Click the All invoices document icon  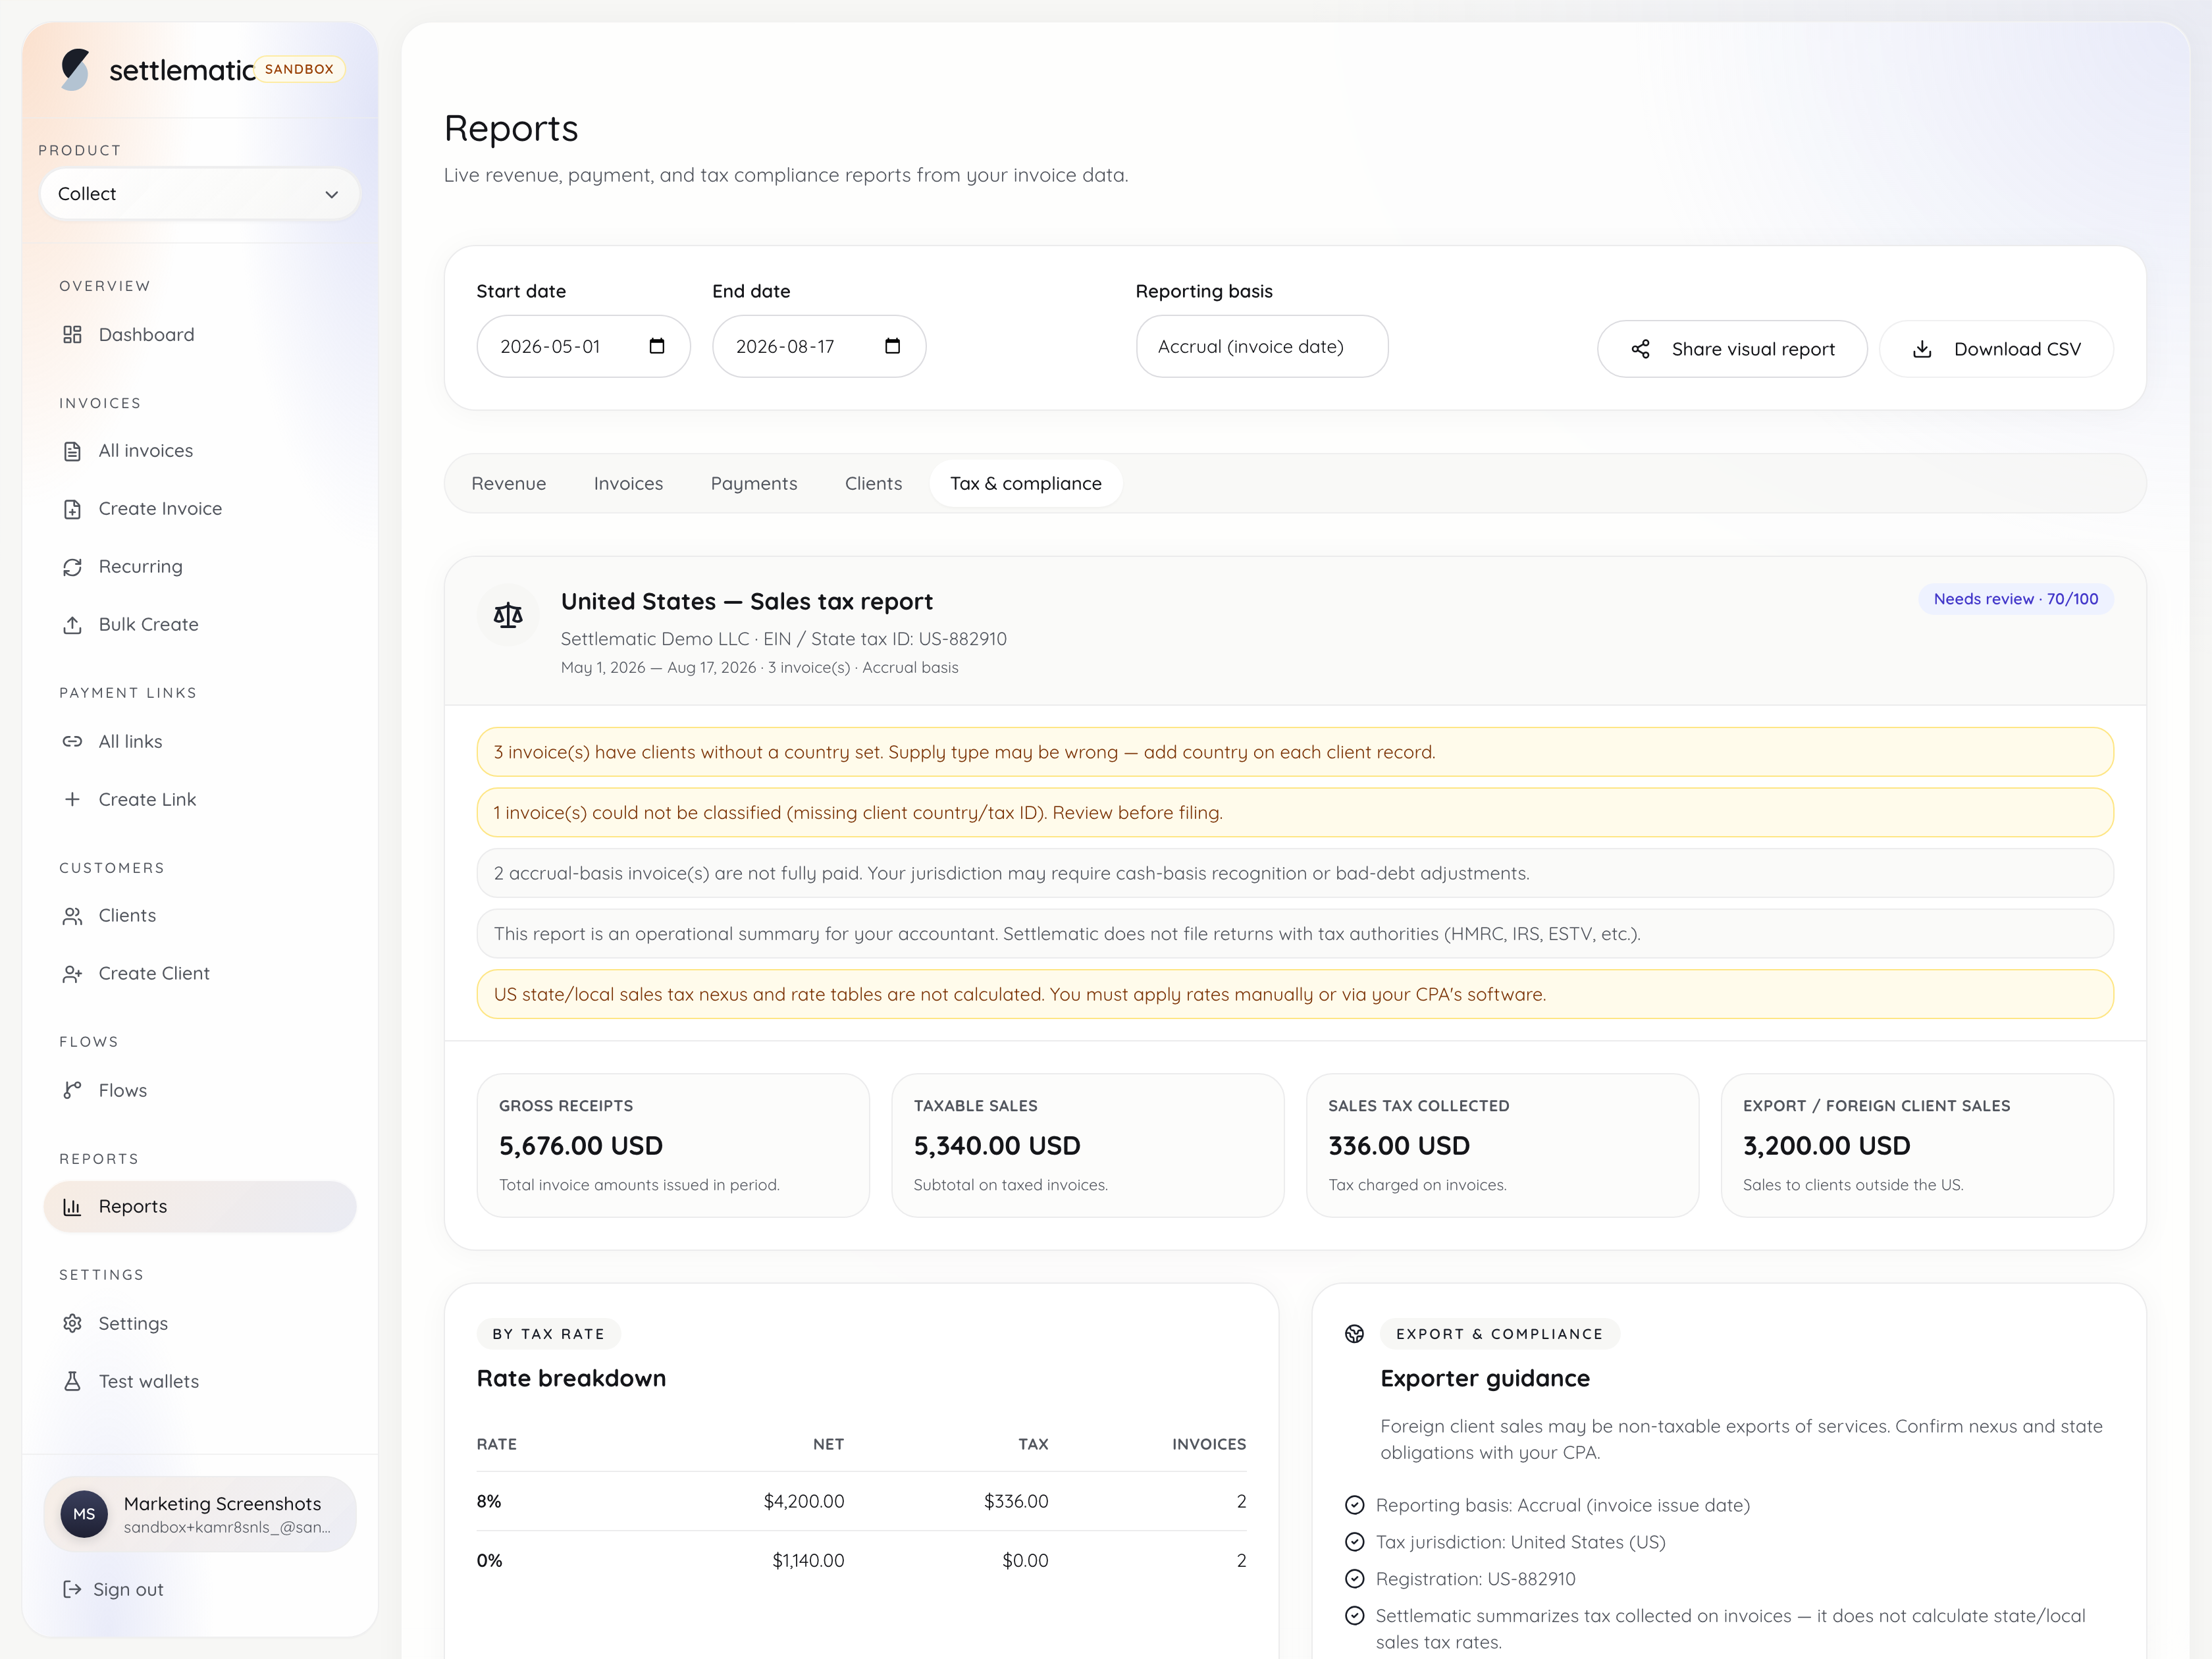pyautogui.click(x=72, y=451)
